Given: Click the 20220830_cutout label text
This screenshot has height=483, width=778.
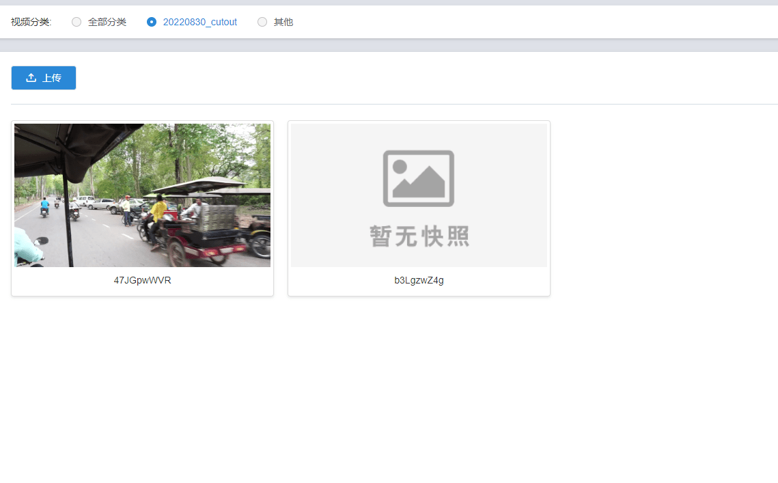Looking at the screenshot, I should [200, 22].
